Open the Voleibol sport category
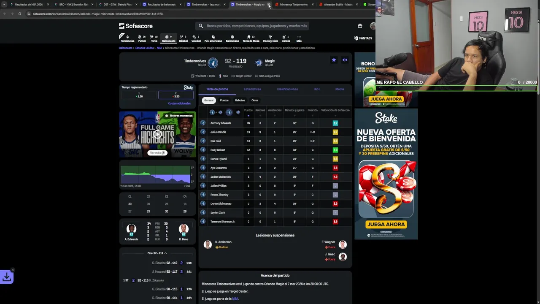540x304 pixels. click(196, 38)
